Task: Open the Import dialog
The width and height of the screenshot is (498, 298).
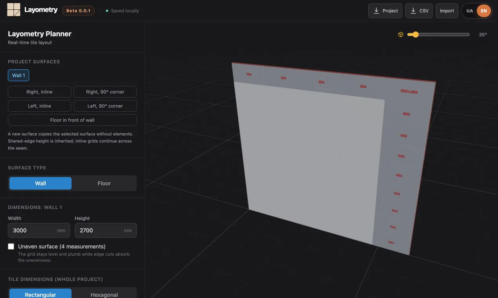Action: [447, 11]
